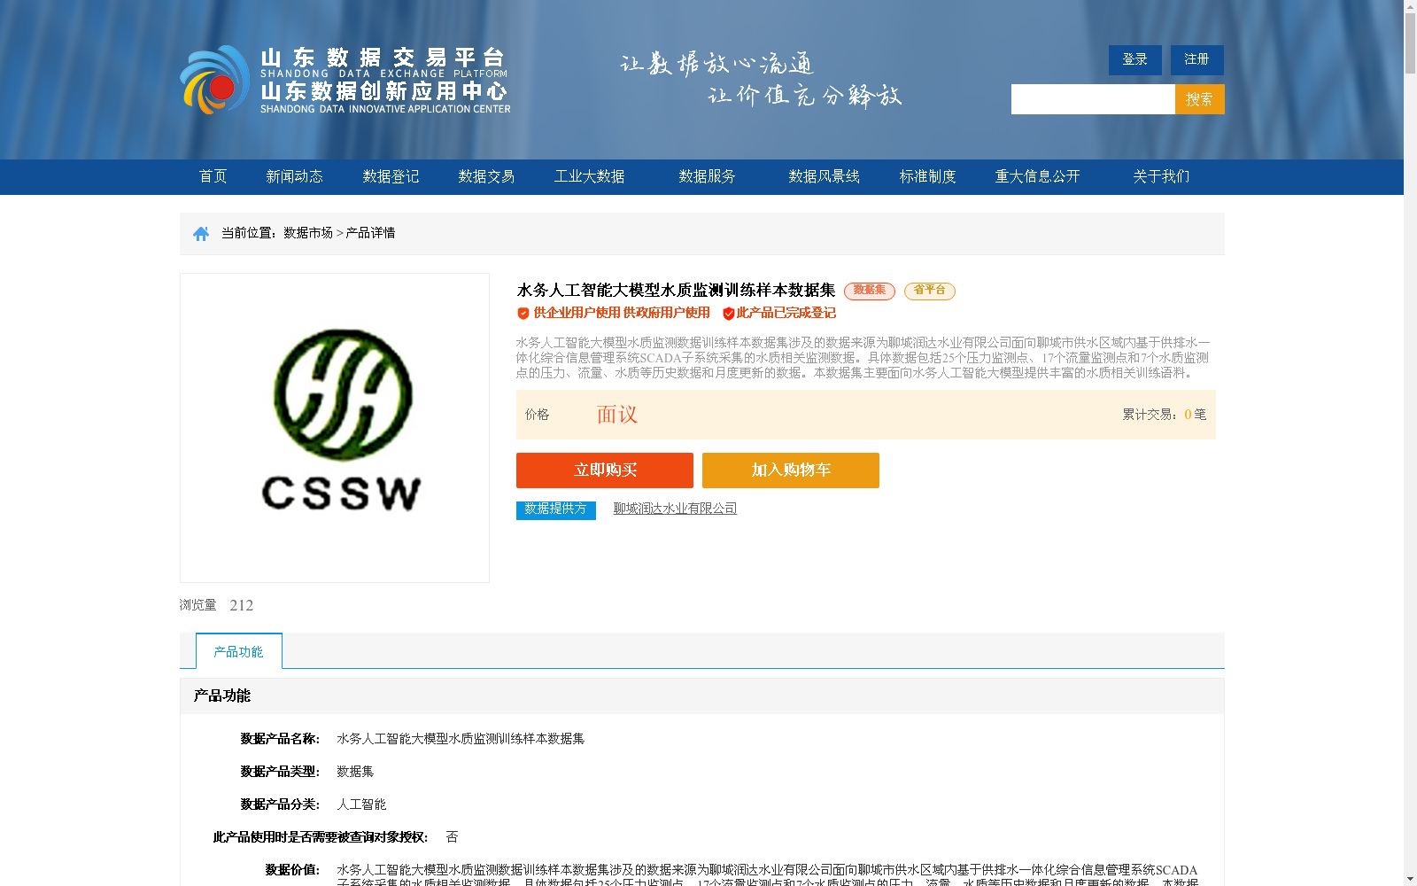
Task: Click the 立即购买 button
Action: click(605, 470)
